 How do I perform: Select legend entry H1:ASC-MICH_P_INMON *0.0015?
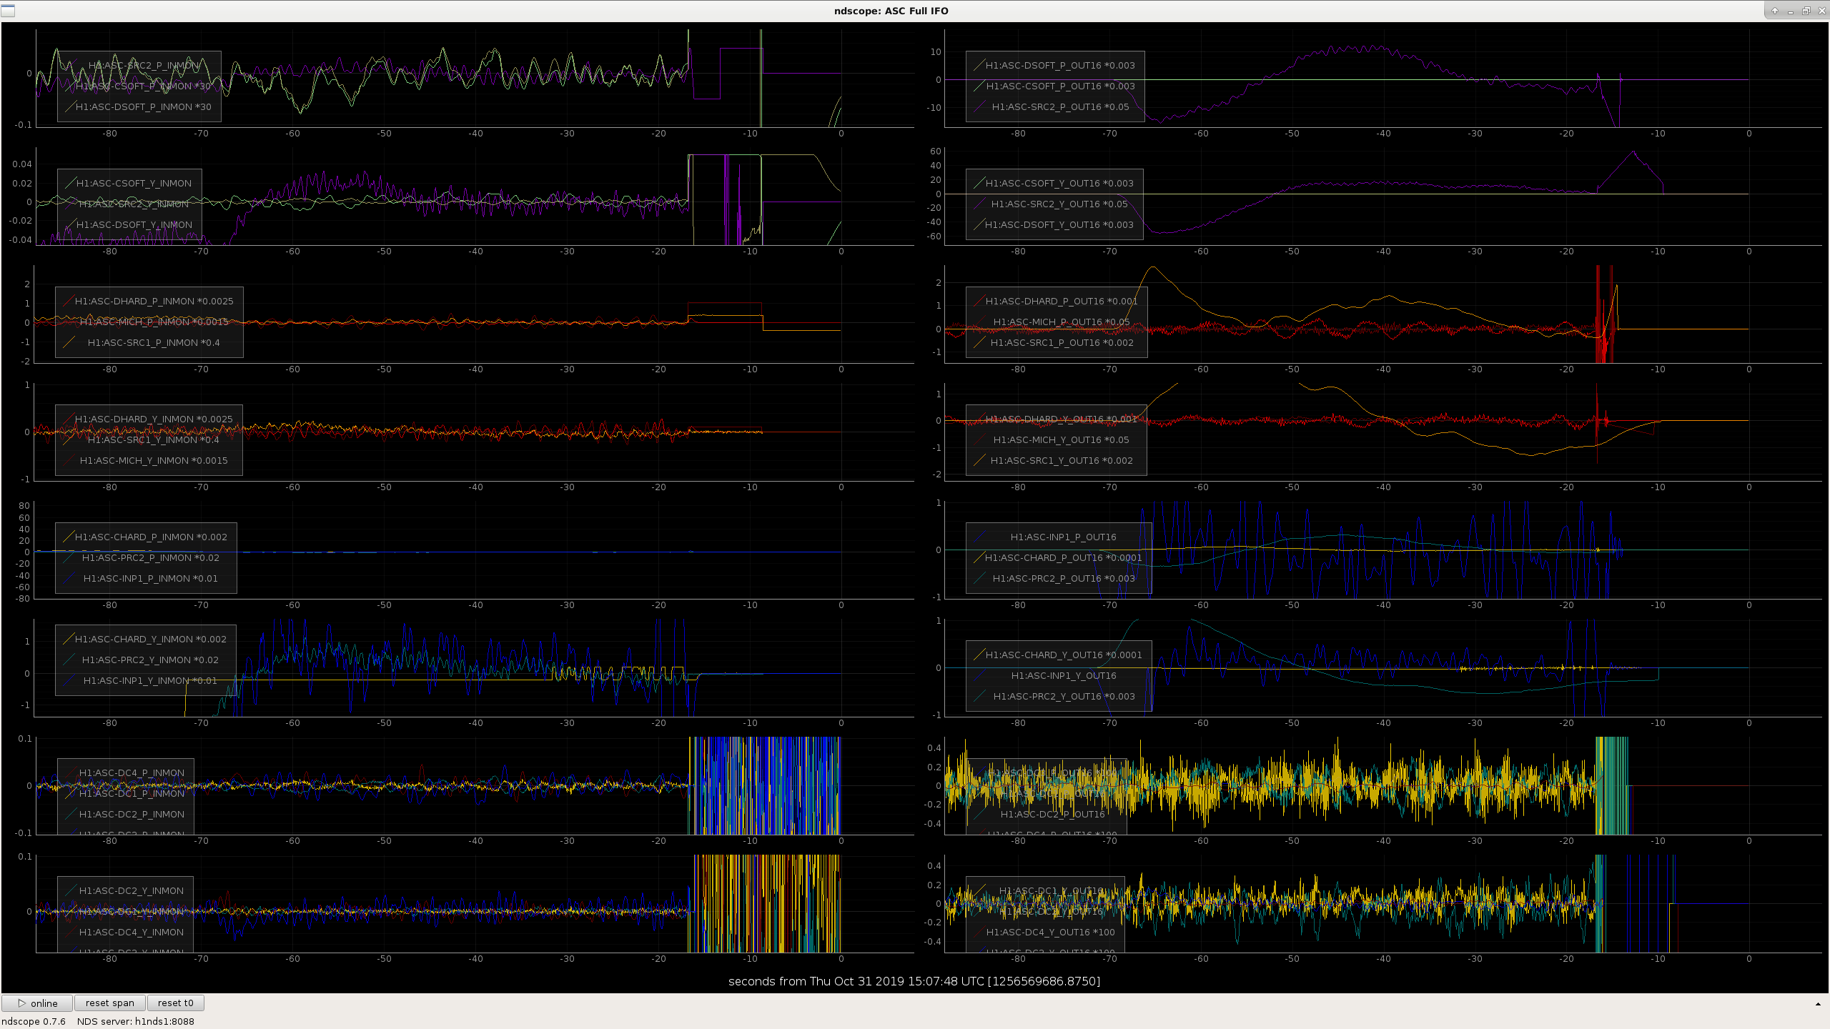pos(154,322)
